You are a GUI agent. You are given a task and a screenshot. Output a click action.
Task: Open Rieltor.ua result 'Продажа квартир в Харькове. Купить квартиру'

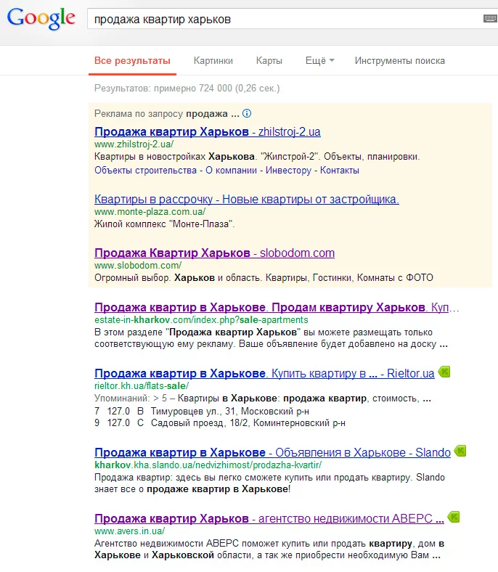click(264, 373)
